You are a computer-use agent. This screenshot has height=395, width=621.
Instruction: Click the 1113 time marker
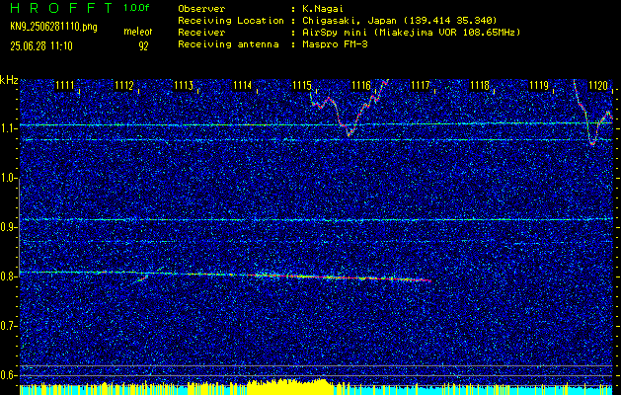click(x=184, y=85)
